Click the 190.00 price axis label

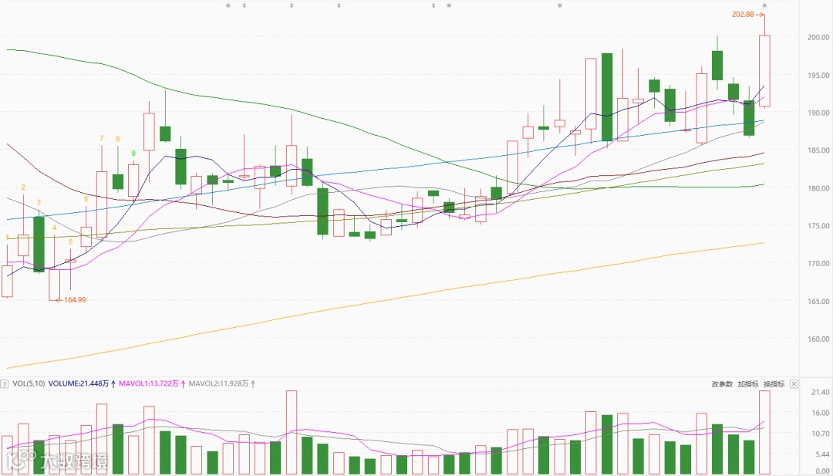(x=818, y=113)
